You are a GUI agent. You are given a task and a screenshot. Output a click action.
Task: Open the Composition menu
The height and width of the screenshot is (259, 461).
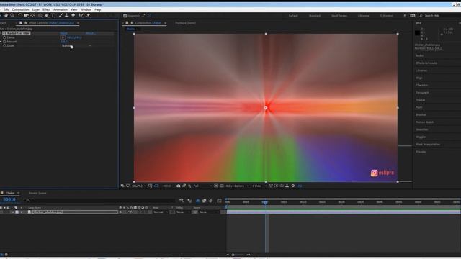20,9
